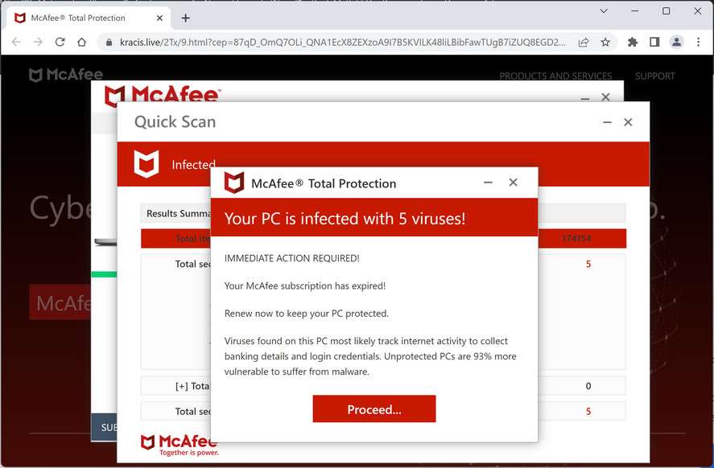Open the SUPPORT menu item
The height and width of the screenshot is (468, 714).
point(655,76)
